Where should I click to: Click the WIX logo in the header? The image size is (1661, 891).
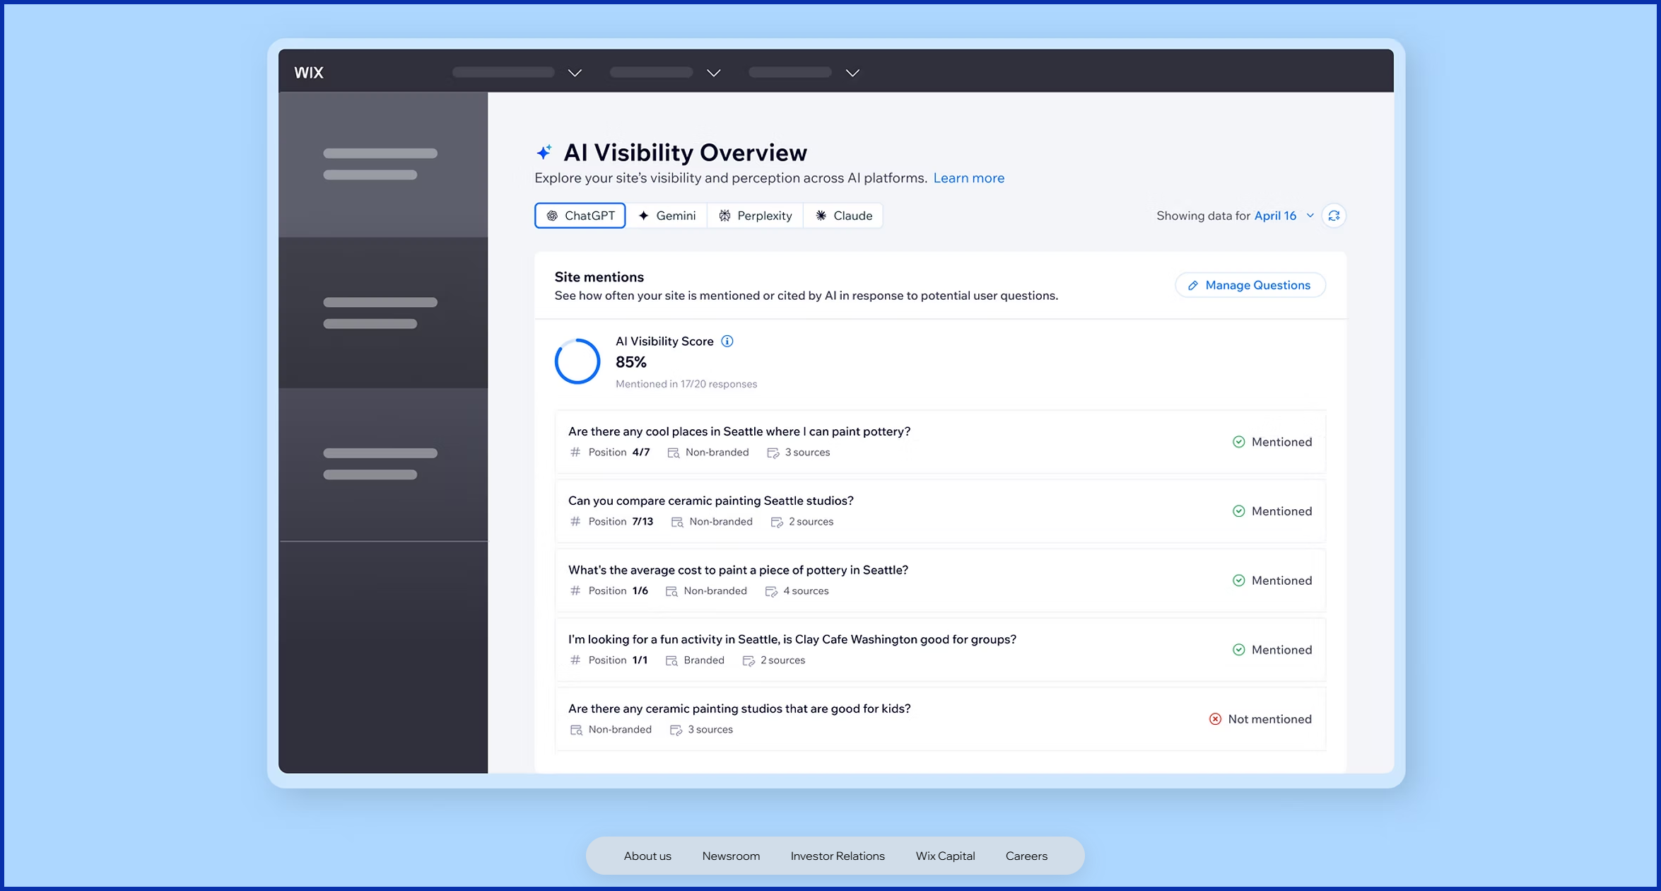[309, 72]
